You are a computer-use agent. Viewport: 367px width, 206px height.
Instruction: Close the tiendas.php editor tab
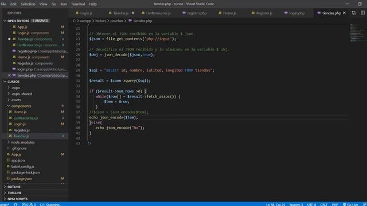point(344,13)
